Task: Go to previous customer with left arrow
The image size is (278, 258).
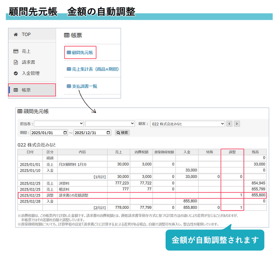Action: pyautogui.click(x=229, y=123)
